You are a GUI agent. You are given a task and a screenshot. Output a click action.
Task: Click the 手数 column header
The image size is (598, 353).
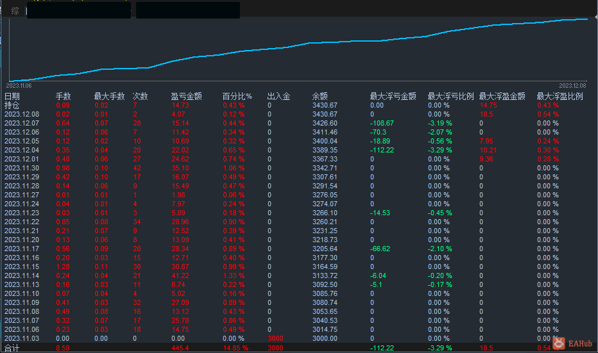64,96
